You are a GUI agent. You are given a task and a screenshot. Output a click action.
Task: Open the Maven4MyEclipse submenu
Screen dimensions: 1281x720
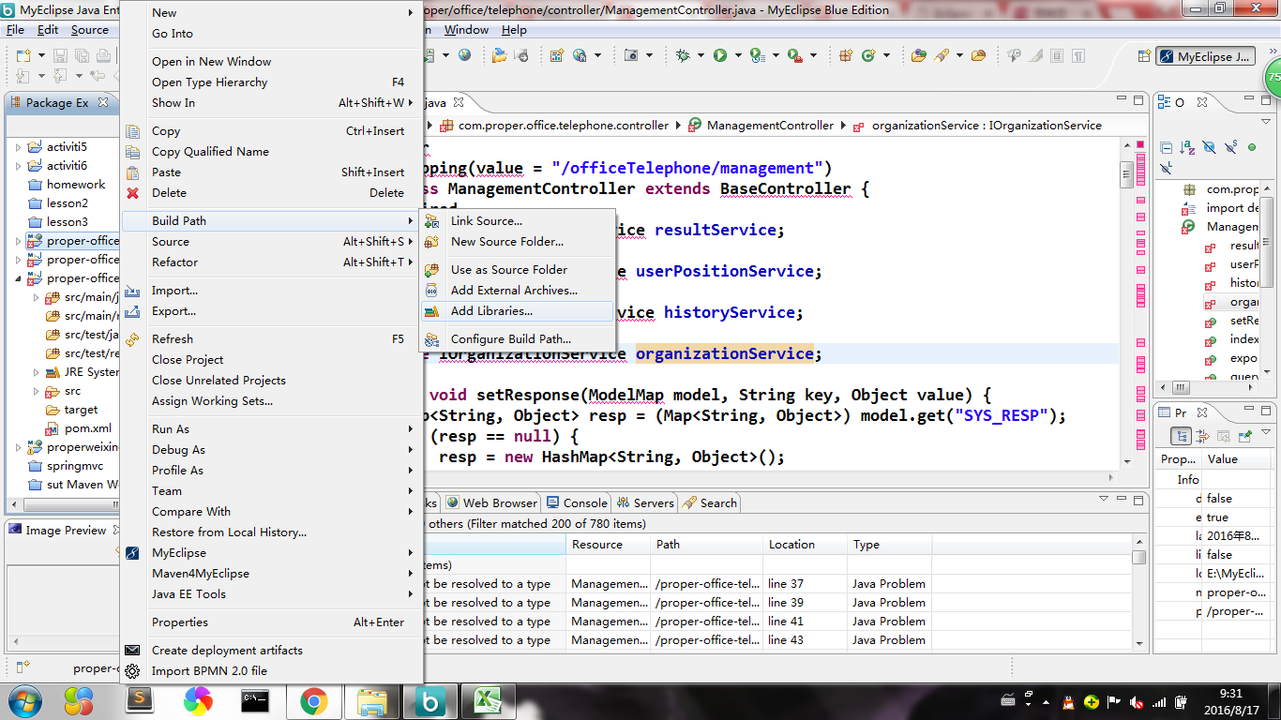point(272,574)
